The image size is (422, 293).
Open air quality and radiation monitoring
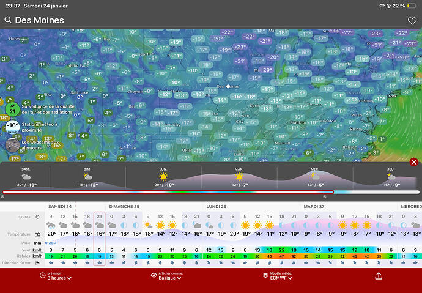pos(12,109)
